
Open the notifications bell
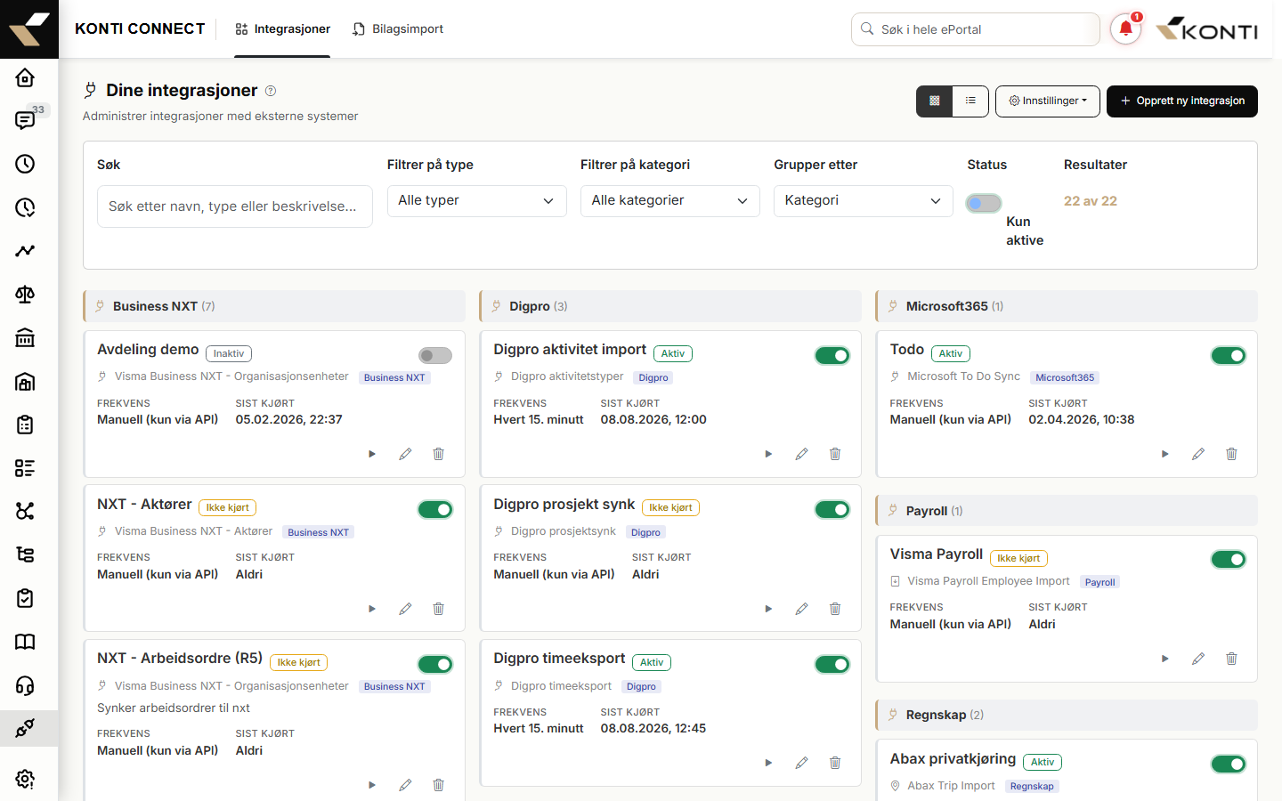point(1126,28)
